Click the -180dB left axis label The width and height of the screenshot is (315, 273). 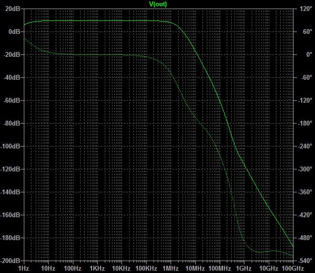pos(10,238)
